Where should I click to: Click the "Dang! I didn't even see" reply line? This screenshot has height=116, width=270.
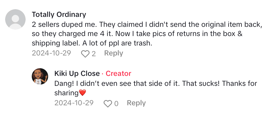pos(102,84)
